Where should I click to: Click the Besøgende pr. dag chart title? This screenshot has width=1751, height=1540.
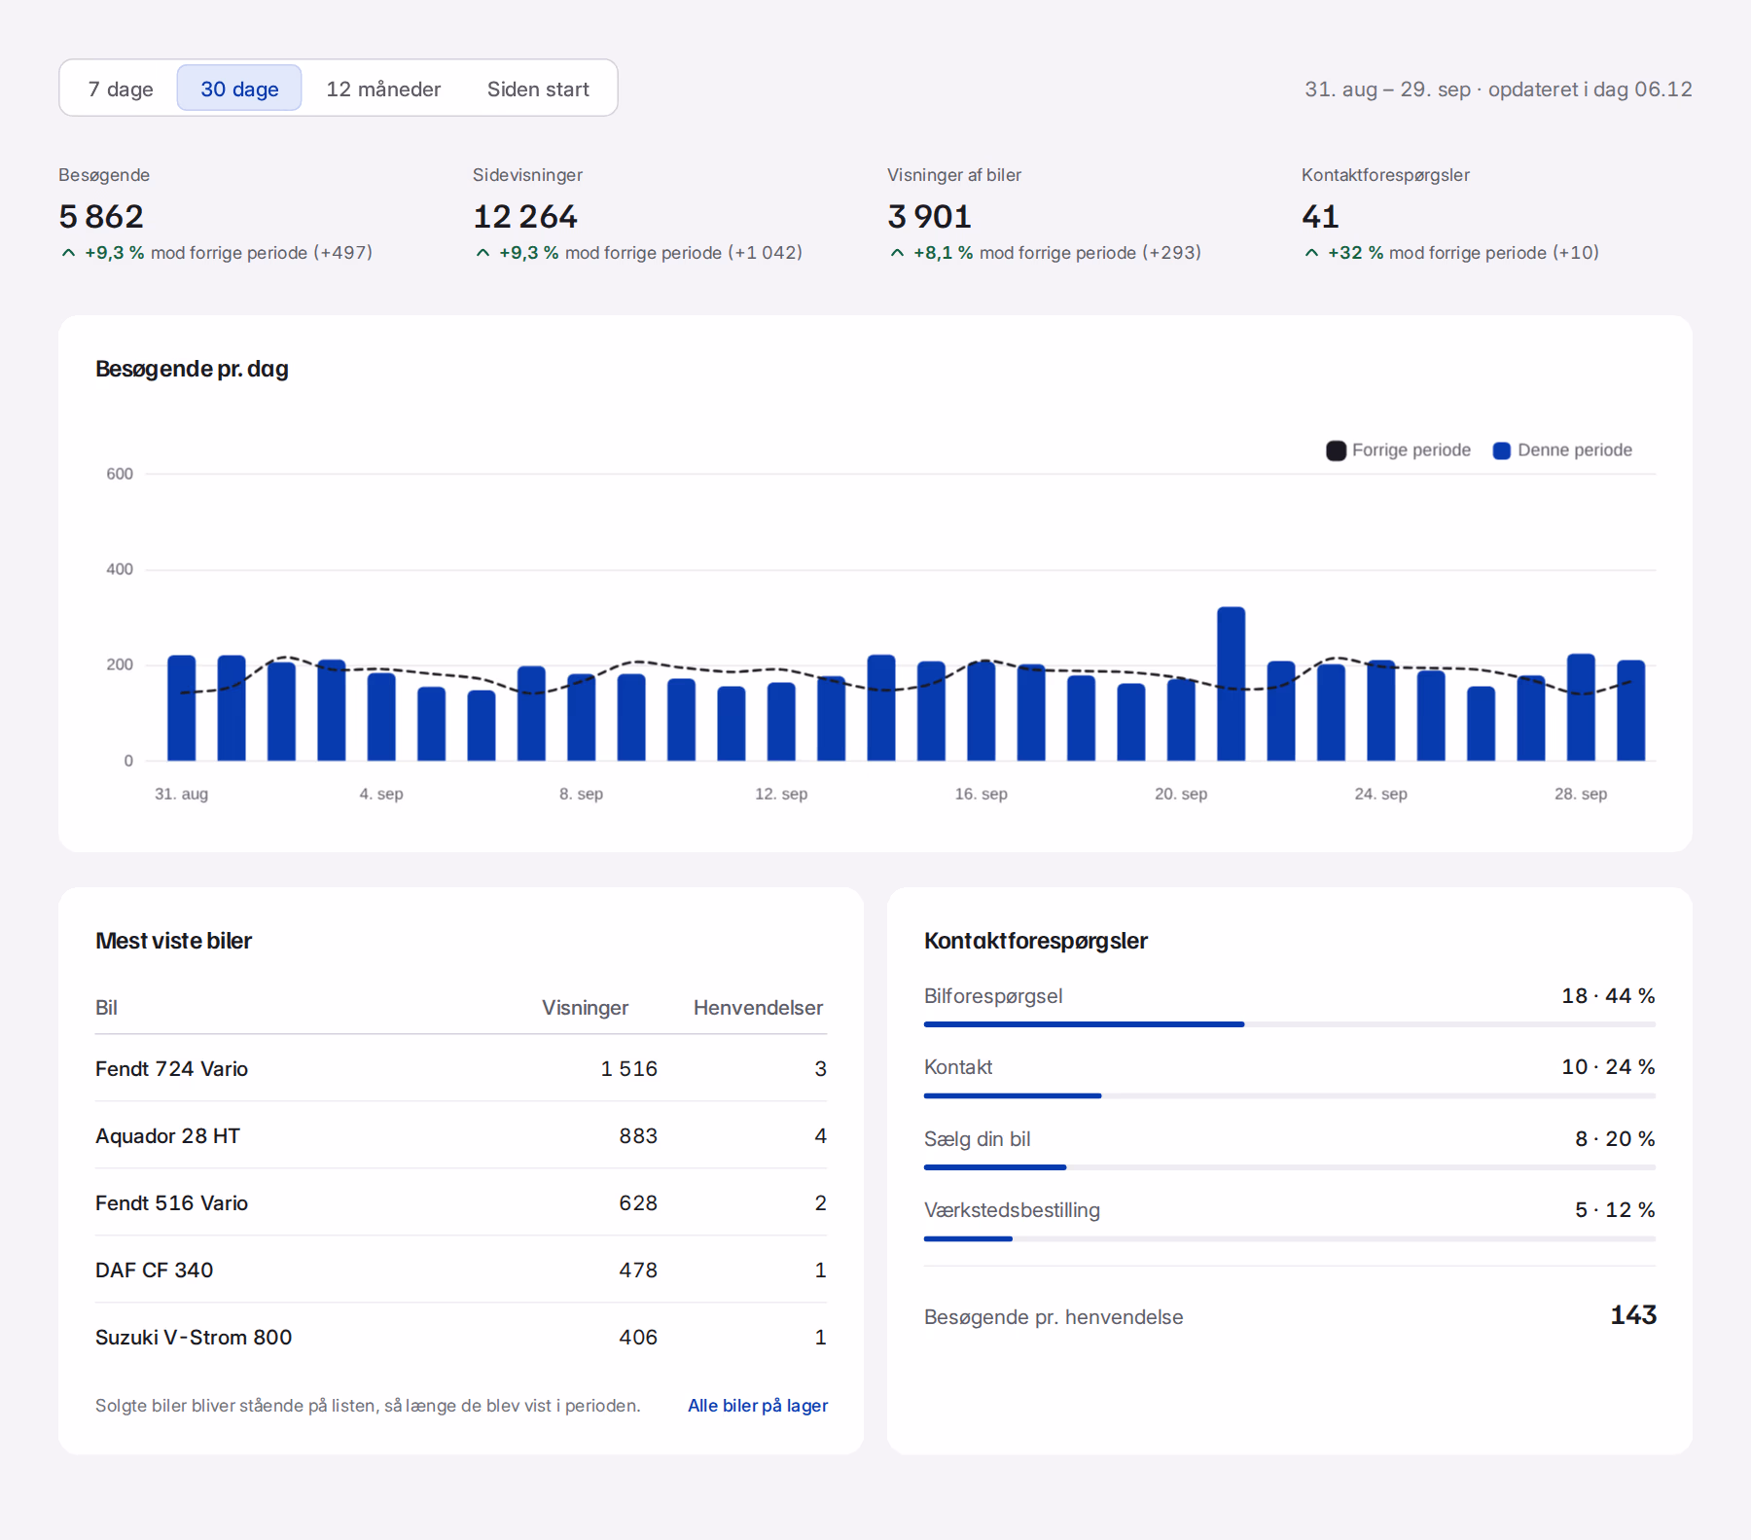pos(192,369)
